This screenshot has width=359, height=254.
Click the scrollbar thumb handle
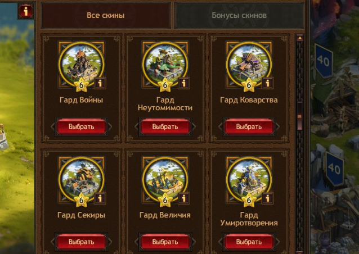tap(299, 116)
